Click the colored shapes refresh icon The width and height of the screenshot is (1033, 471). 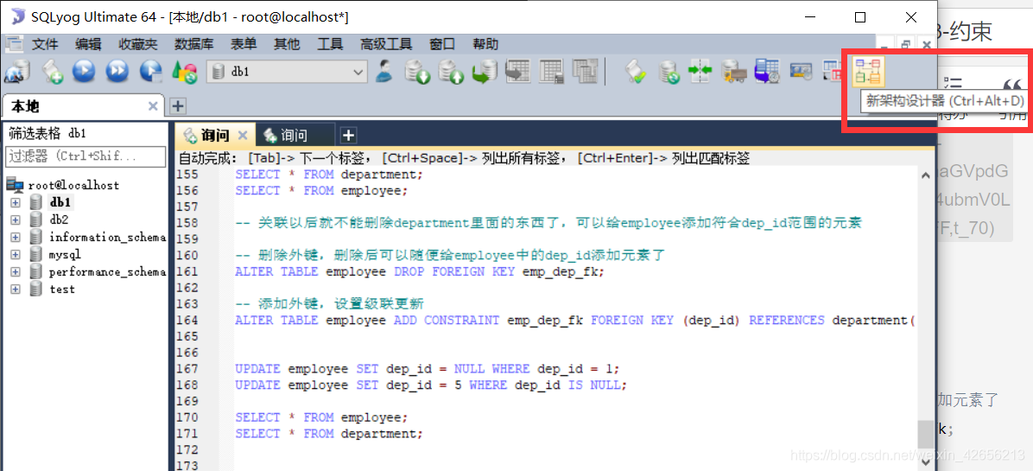[x=185, y=71]
